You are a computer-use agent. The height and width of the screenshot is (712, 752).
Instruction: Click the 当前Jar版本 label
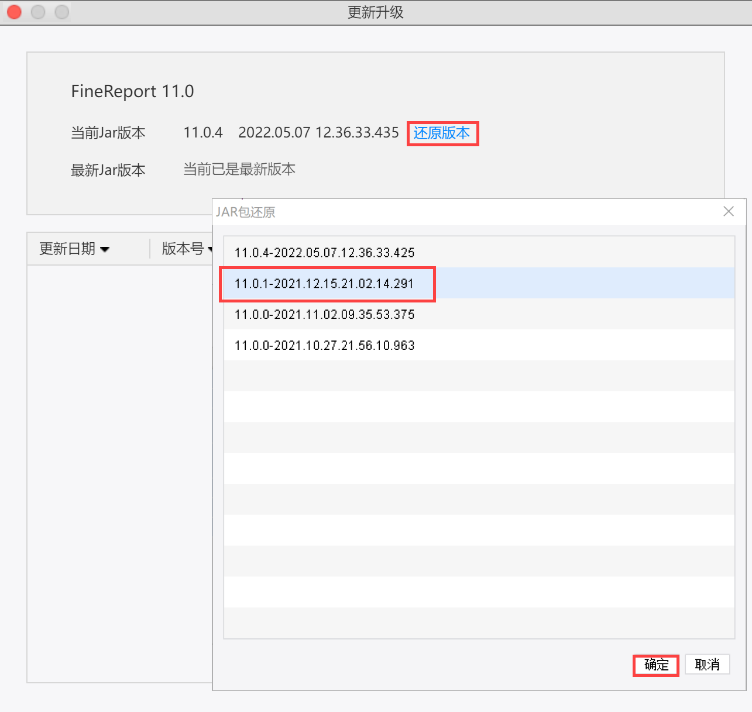[108, 133]
